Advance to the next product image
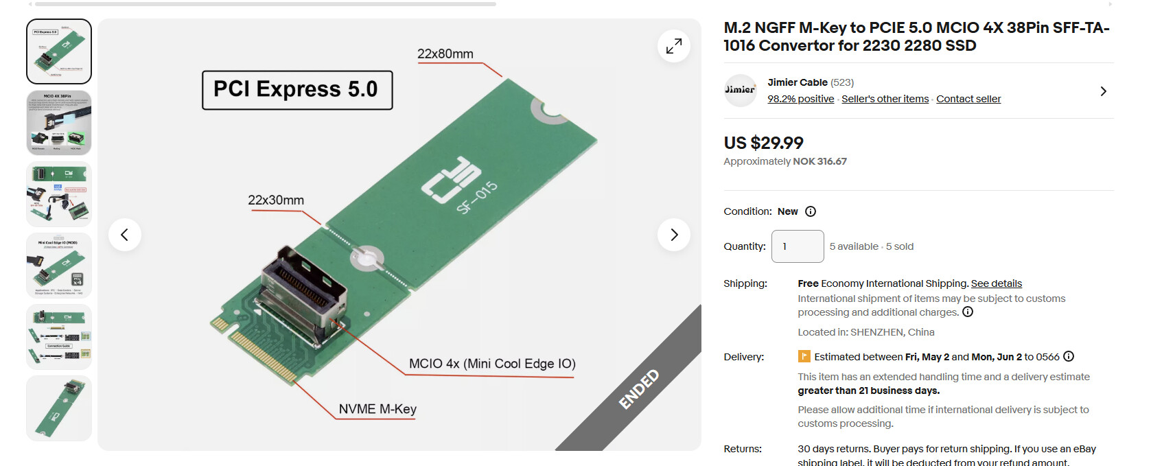 pos(674,235)
